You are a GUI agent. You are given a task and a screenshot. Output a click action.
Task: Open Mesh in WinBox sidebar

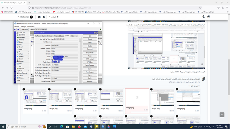[x=20, y=49]
